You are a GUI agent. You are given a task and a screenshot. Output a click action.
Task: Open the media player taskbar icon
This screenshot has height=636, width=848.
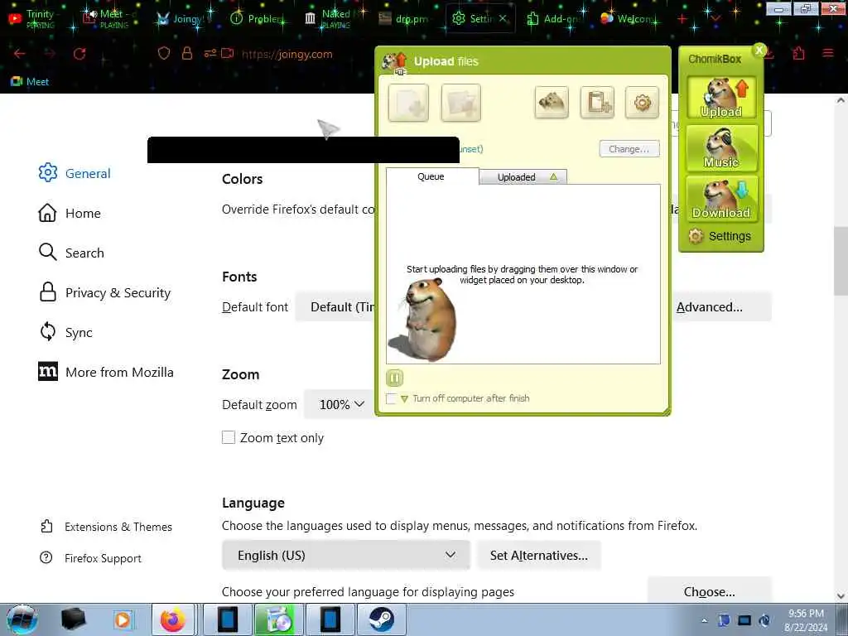coord(123,619)
